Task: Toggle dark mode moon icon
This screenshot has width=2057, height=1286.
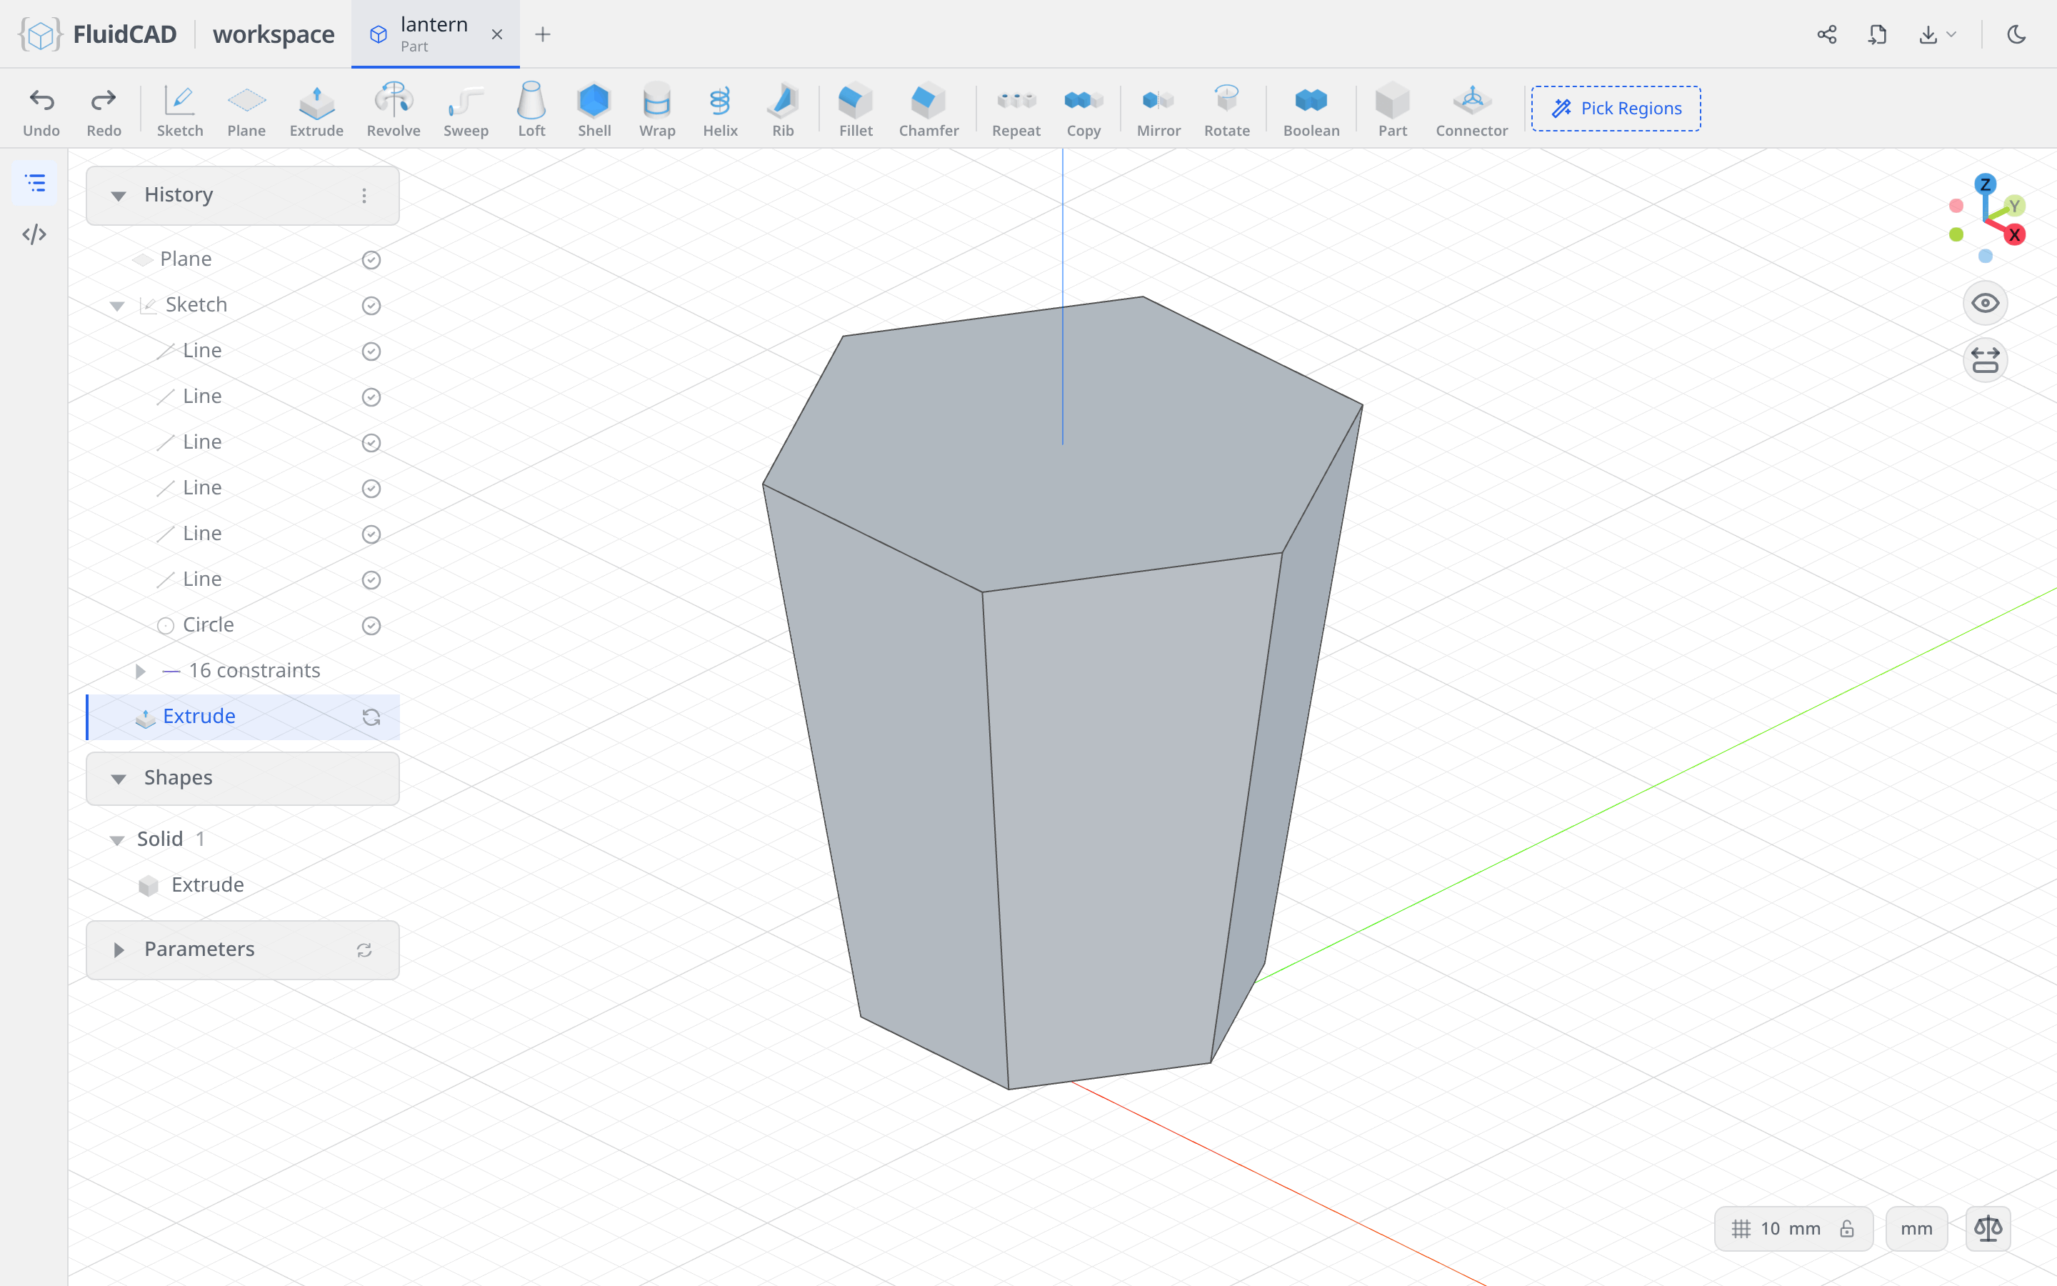Action: pyautogui.click(x=2016, y=34)
